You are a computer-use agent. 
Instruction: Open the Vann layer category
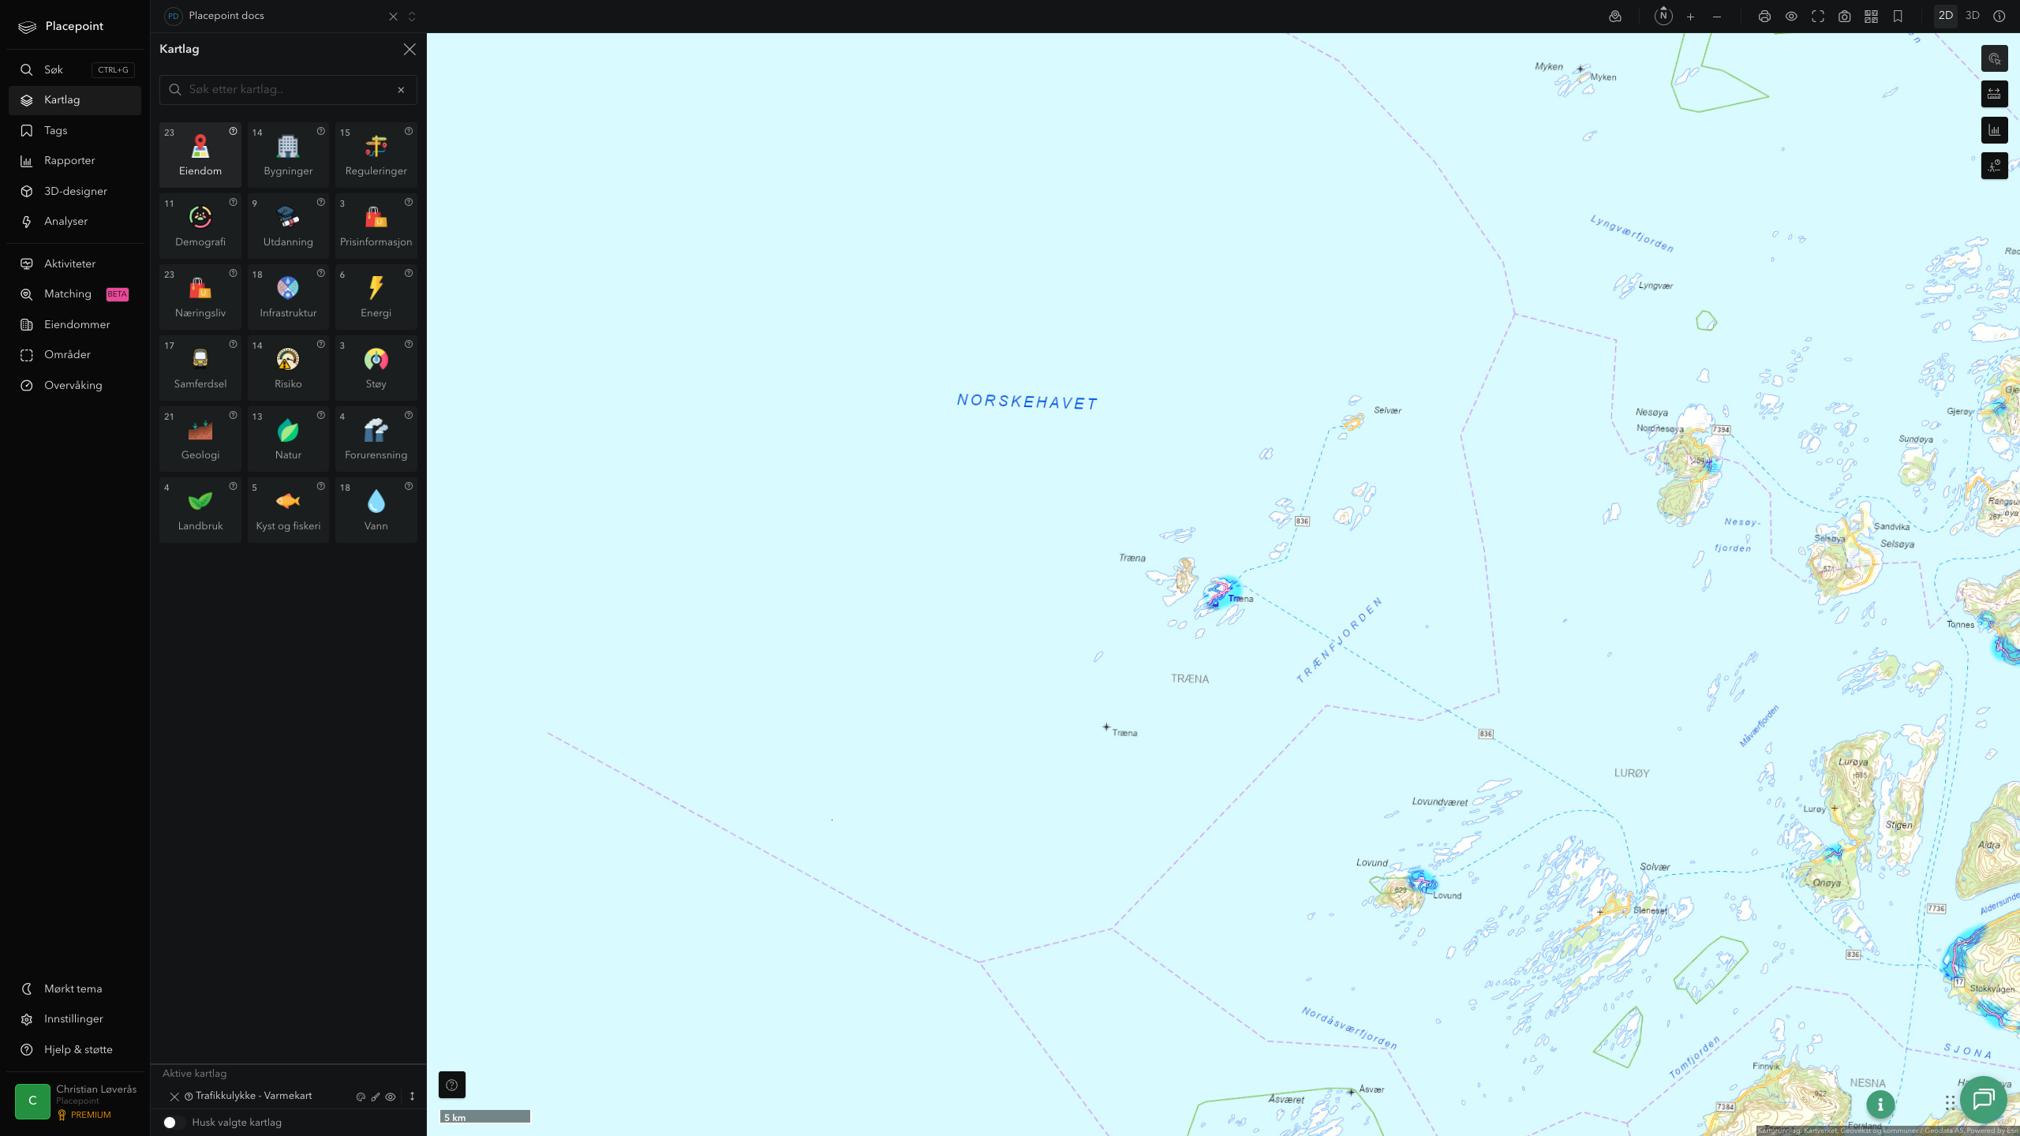pos(376,510)
